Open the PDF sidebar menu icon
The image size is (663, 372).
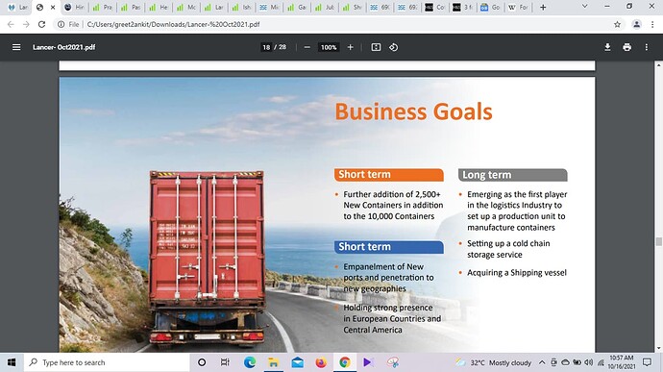[16, 47]
